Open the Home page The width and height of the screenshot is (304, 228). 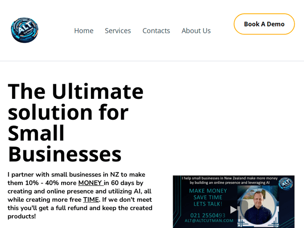(83, 31)
